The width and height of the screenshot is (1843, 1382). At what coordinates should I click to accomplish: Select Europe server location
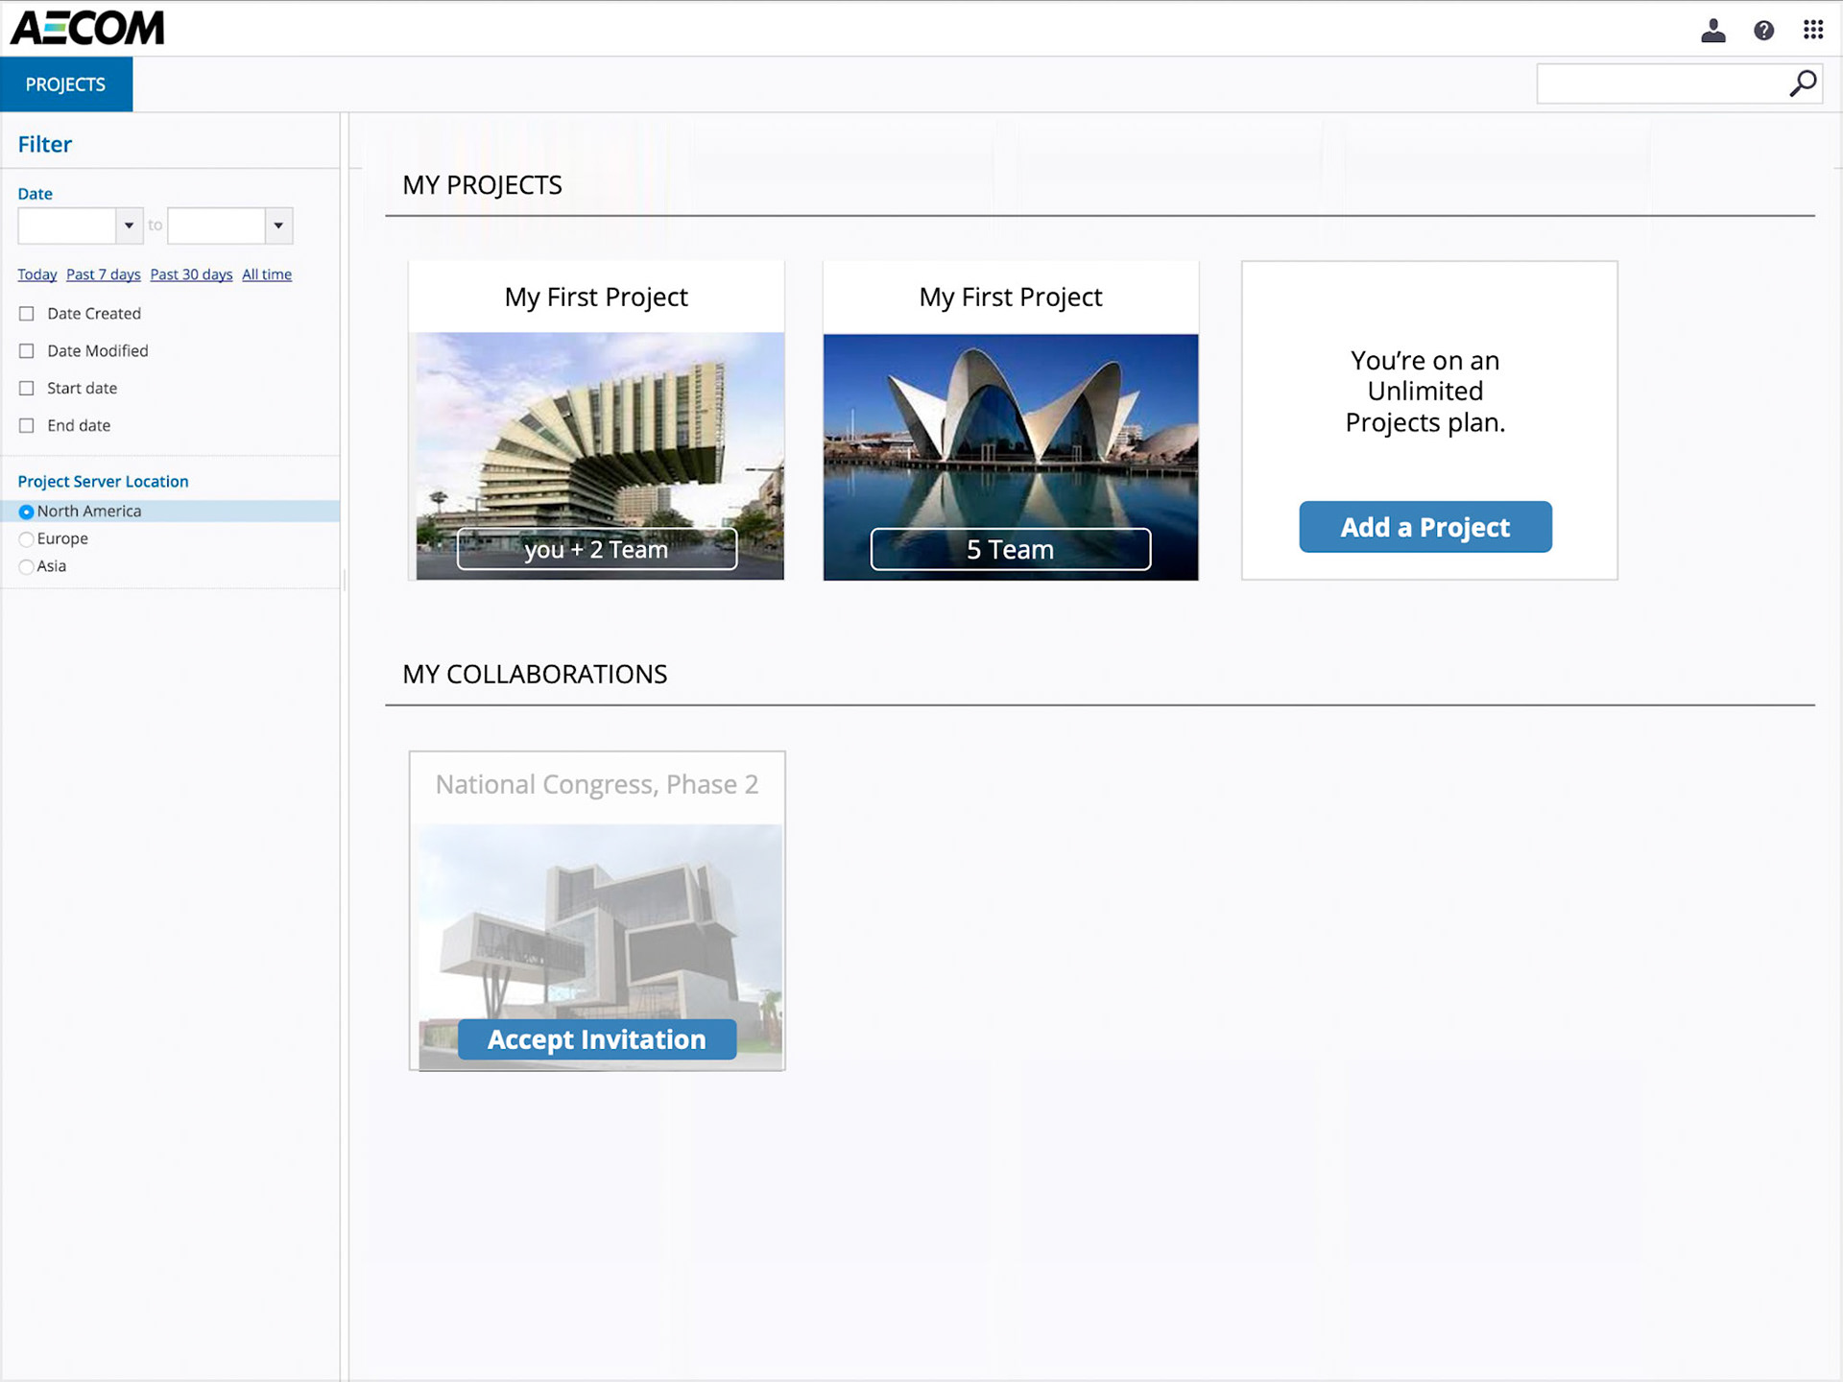(27, 539)
